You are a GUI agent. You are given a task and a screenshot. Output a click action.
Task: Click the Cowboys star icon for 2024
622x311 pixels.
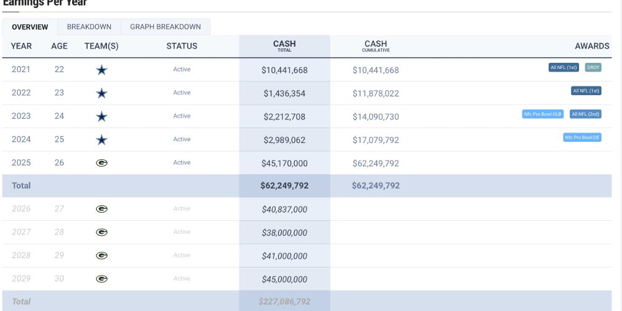click(101, 139)
